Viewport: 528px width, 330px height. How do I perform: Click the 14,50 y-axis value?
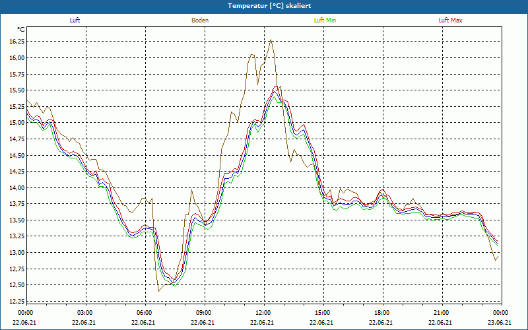pyautogui.click(x=18, y=155)
